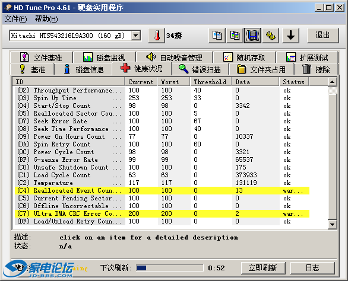Switch to the 错误扫描 tab
This screenshot has height=281, width=348.
pos(200,69)
